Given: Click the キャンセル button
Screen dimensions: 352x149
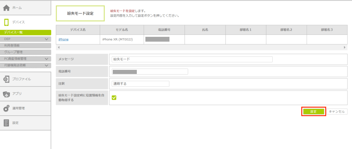Looking at the screenshot, I should (x=337, y=111).
